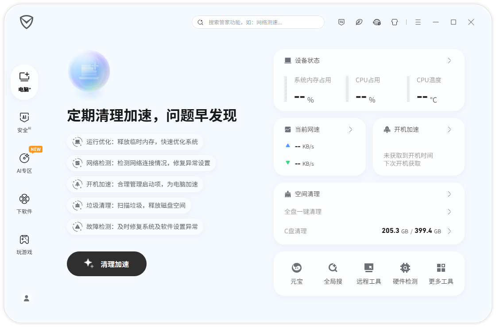Expand the 开机加速 card chevron
The image size is (496, 327).
coord(449,129)
